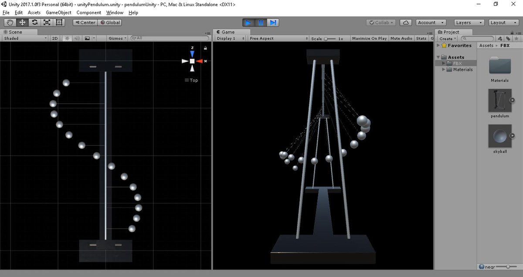Open the Project Create dropdown
The width and height of the screenshot is (523, 277).
point(447,39)
